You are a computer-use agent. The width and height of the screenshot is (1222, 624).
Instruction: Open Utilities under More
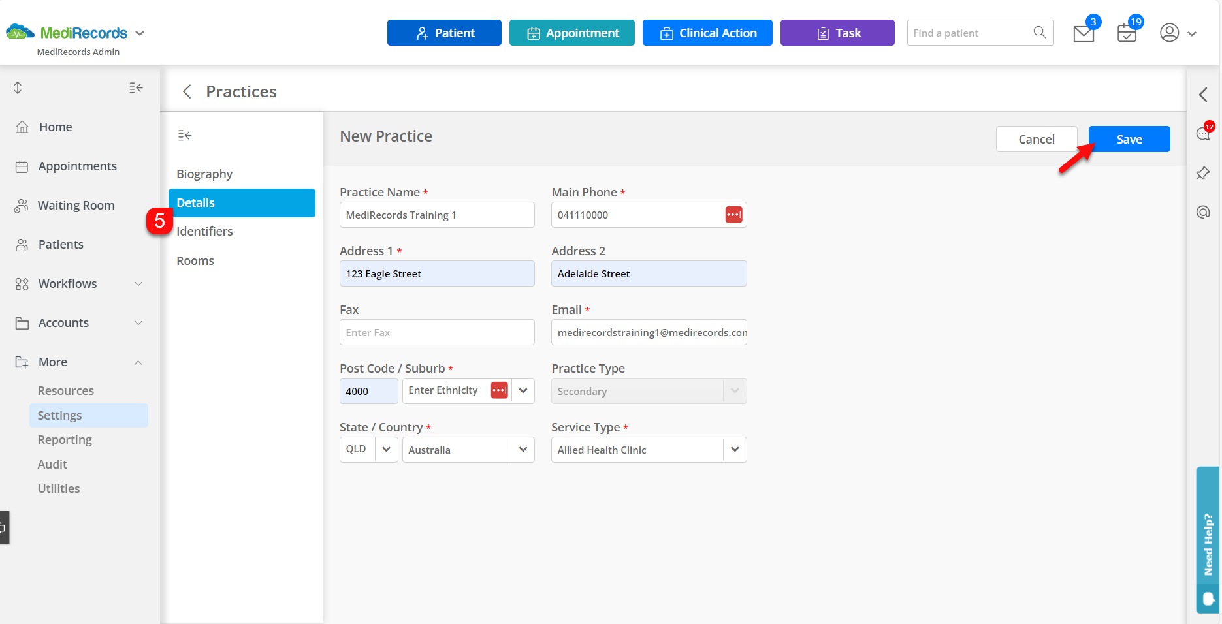point(59,489)
